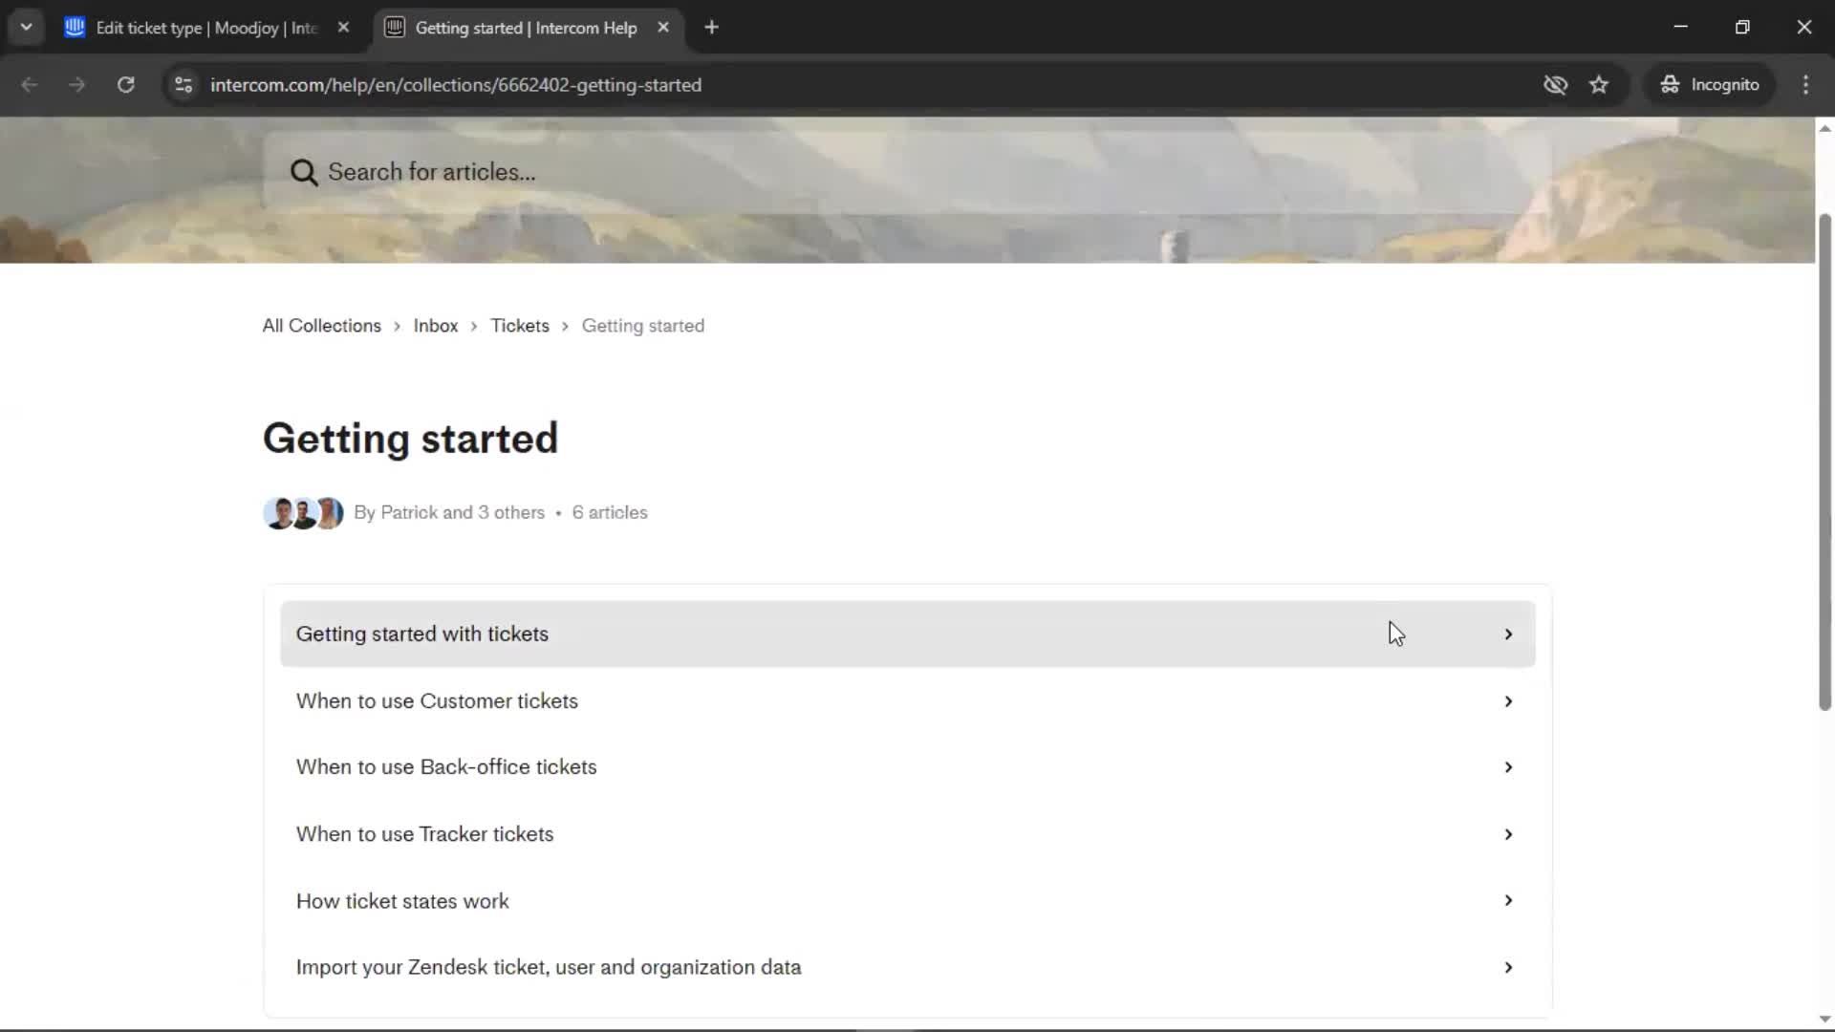The height and width of the screenshot is (1032, 1835).
Task: Click chevron on Customer tickets row
Action: [1508, 701]
